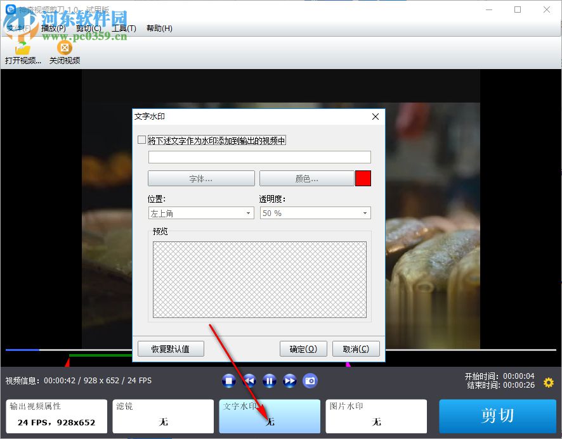Open the 颜色 color button
This screenshot has width=562, height=439.
click(x=307, y=178)
